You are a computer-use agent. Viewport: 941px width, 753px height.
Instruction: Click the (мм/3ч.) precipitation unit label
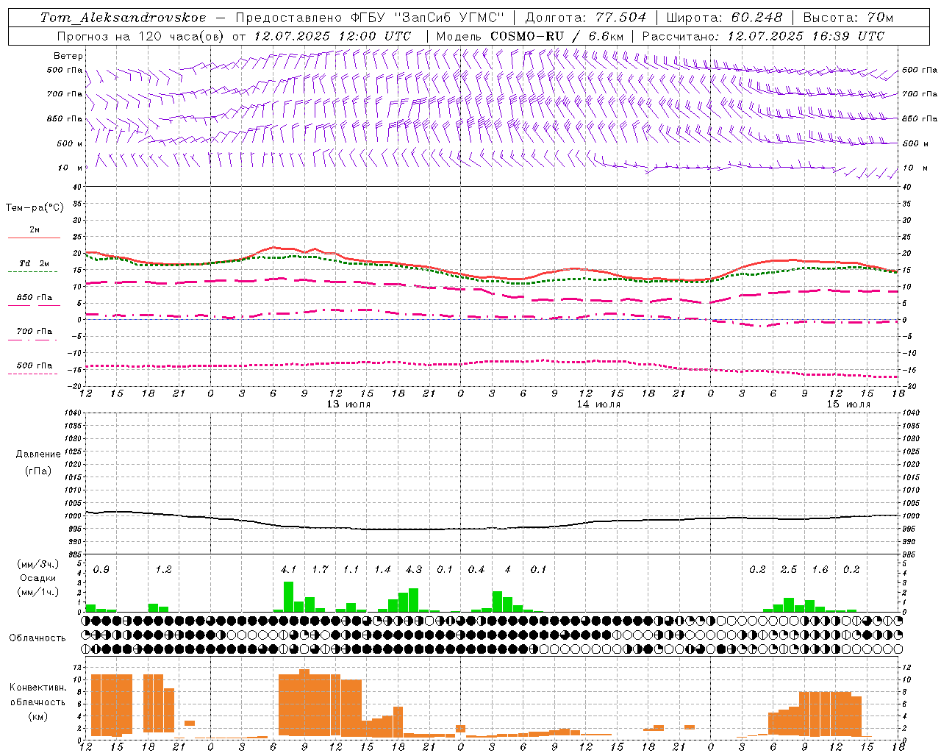coord(38,564)
